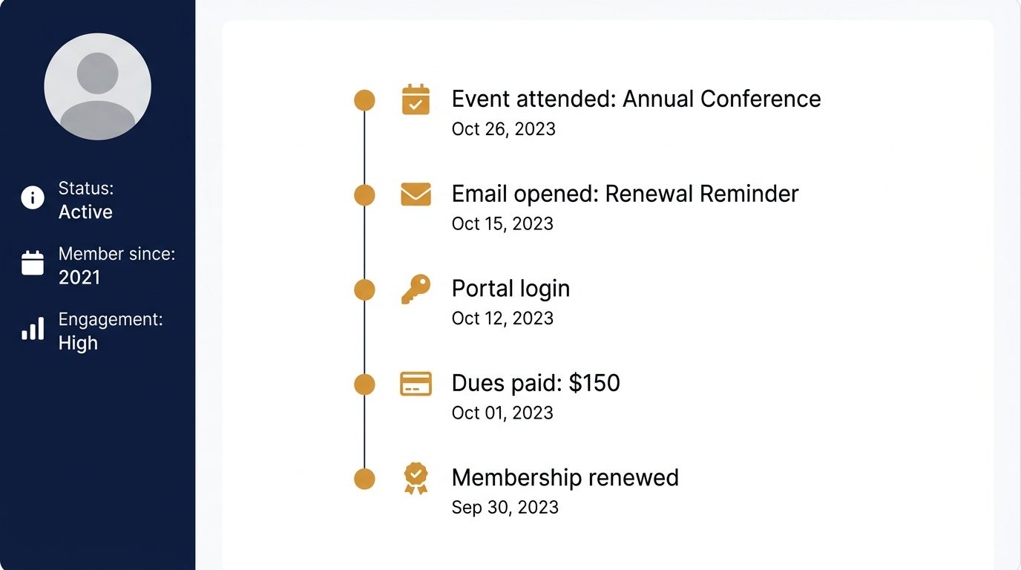Open the Portal login activity entry
Screen dimensions: 1021x570
(510, 289)
